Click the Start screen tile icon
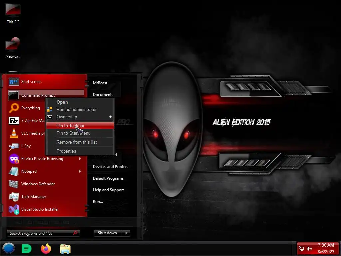Screen dimensions: 341x256 pyautogui.click(x=14, y=82)
